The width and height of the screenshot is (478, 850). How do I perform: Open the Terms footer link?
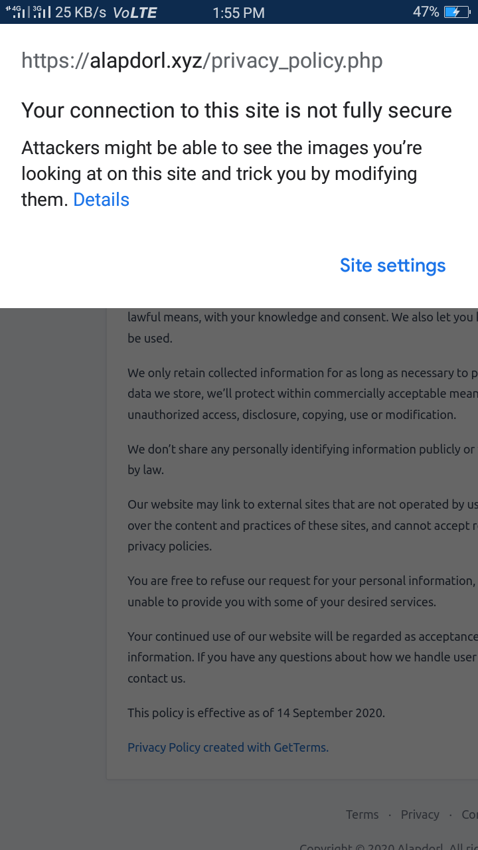[362, 814]
